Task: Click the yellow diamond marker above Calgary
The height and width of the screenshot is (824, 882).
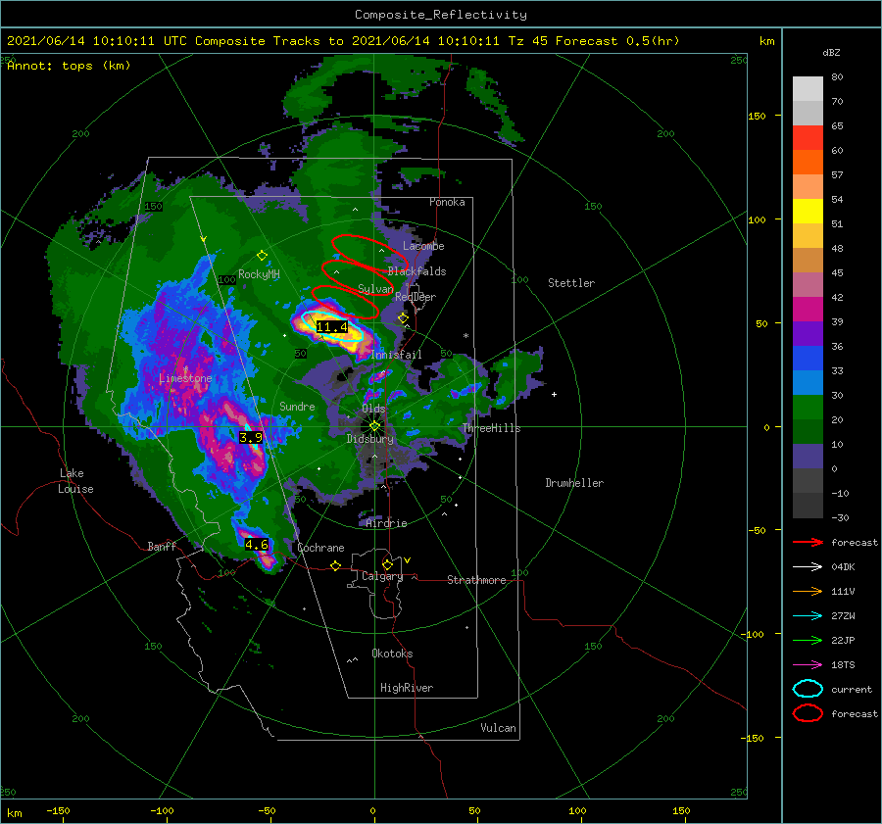Action: click(x=387, y=564)
